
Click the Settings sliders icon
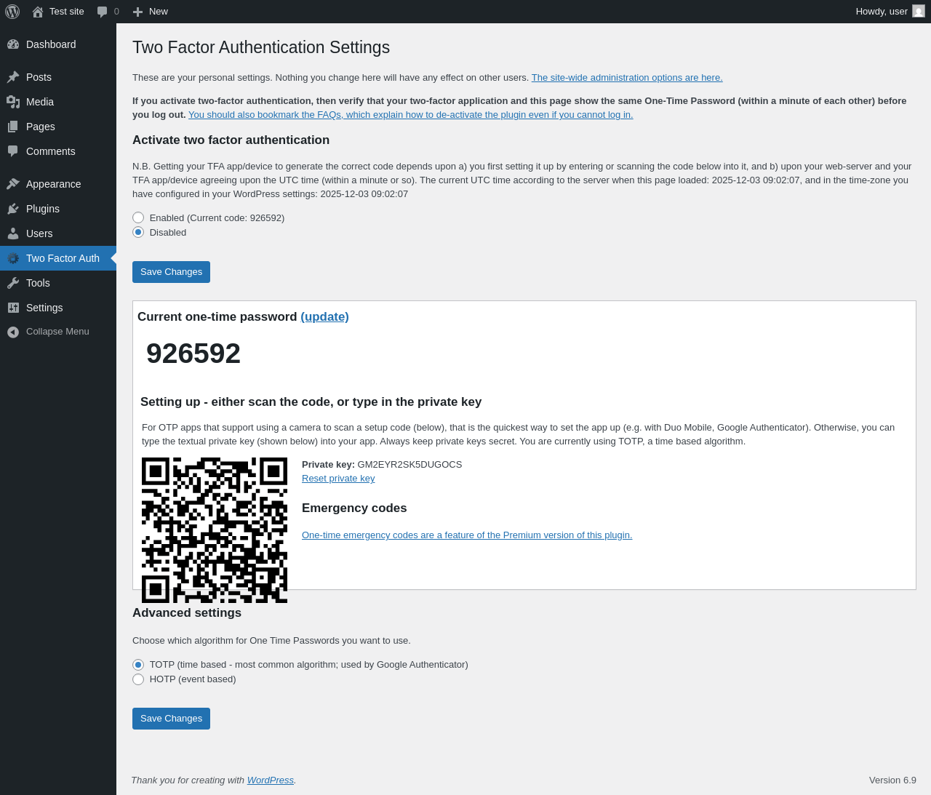(13, 308)
